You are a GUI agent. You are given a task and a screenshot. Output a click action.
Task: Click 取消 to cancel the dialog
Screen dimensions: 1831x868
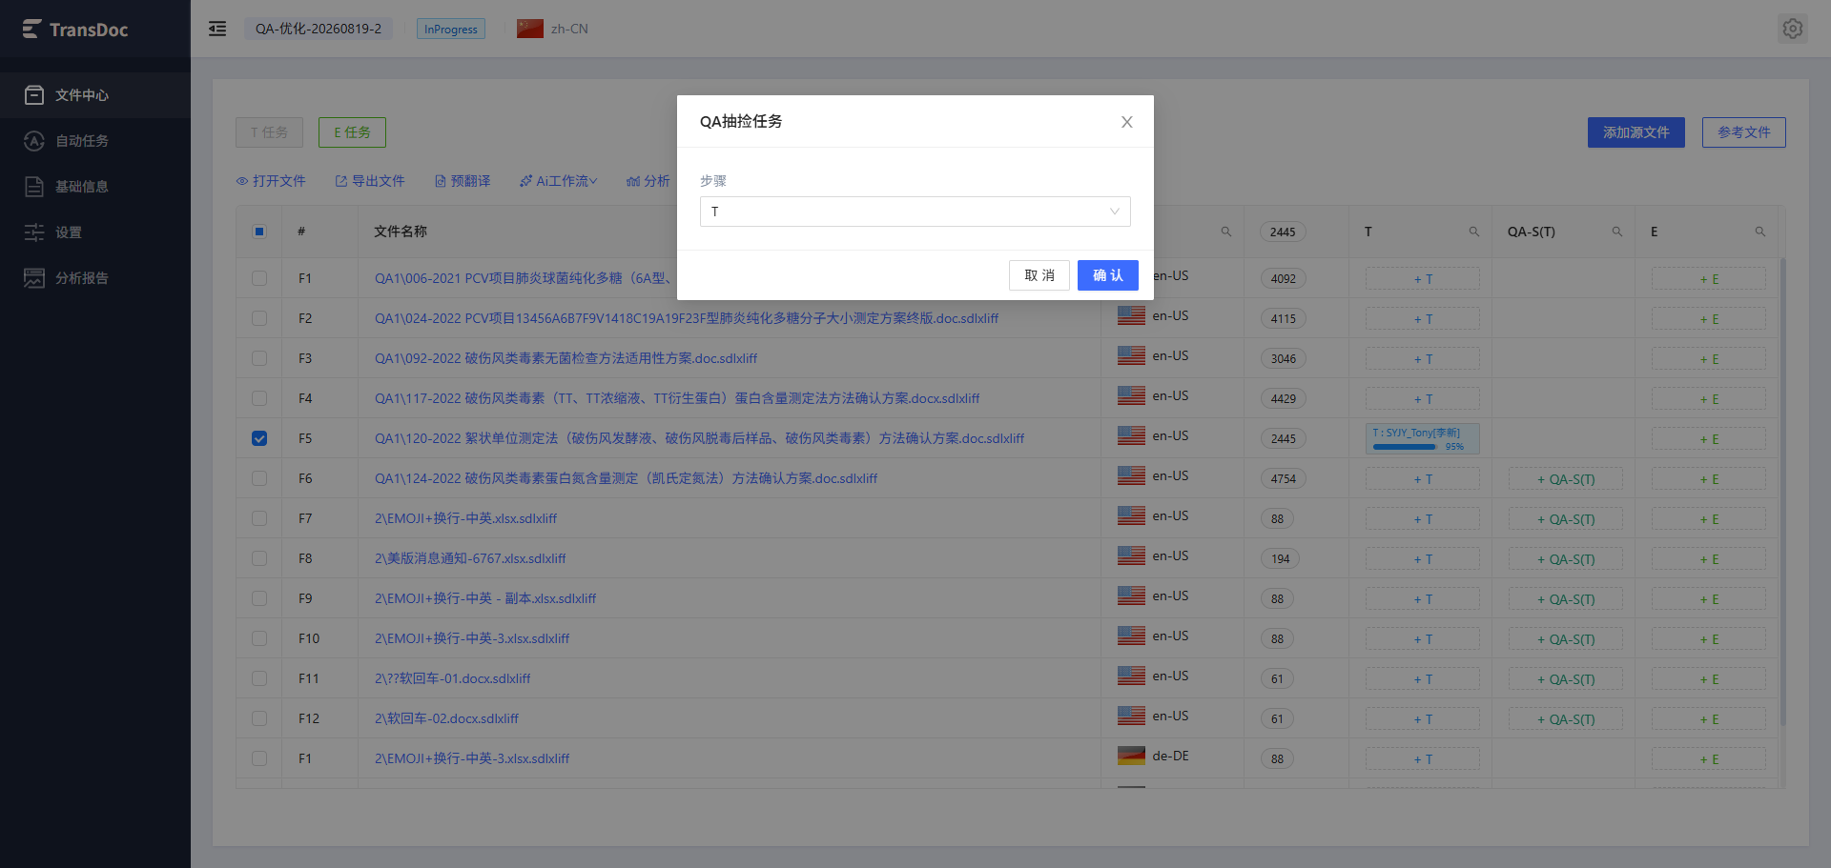(1039, 275)
